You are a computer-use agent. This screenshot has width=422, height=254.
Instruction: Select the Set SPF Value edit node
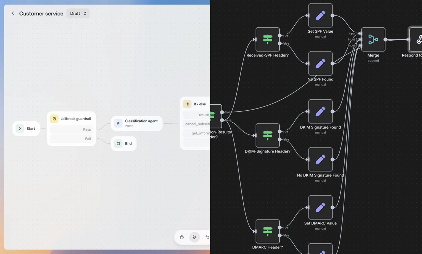(320, 15)
